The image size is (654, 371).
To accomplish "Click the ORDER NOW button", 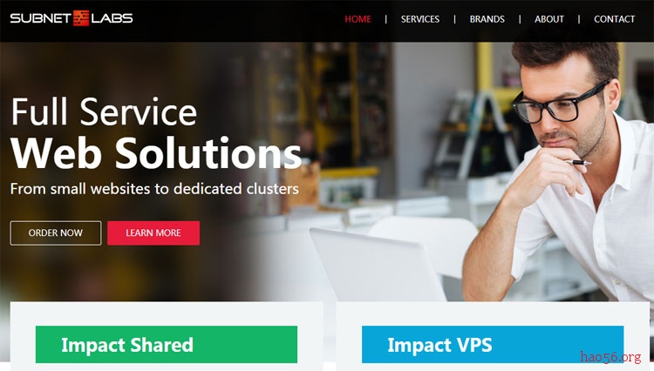I will click(56, 233).
